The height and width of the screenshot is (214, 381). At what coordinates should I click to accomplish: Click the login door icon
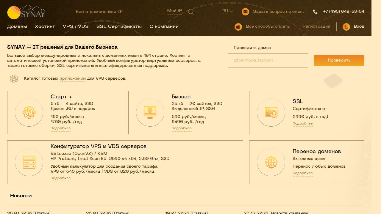click(346, 27)
